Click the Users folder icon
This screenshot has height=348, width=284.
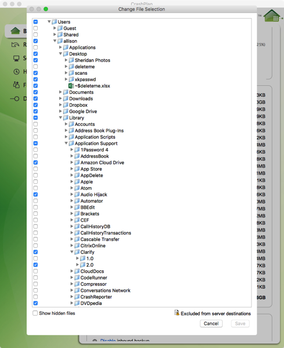coord(54,22)
